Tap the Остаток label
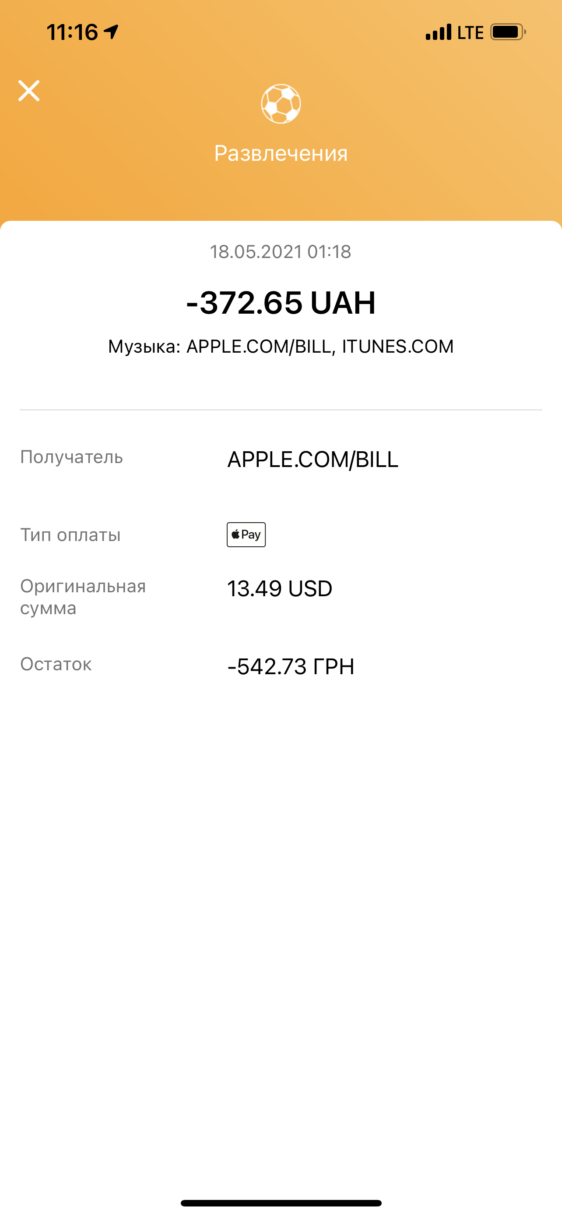562x1217 pixels. [56, 664]
